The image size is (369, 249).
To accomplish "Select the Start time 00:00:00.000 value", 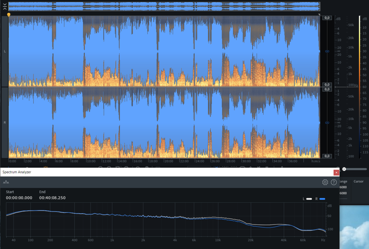I will (x=19, y=198).
